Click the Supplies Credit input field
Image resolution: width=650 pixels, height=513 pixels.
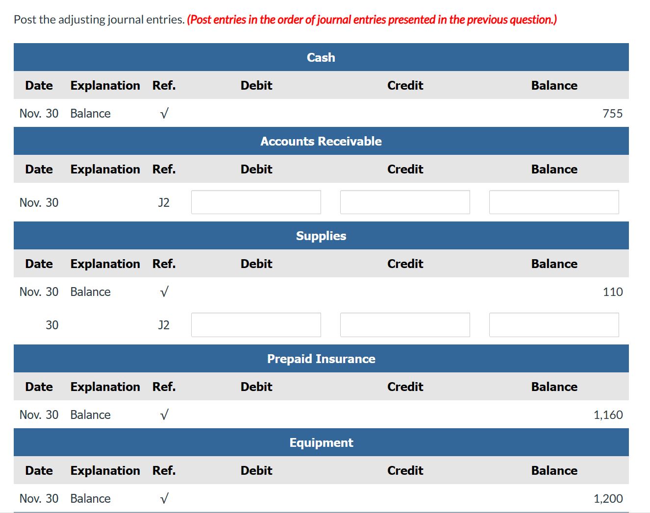coord(405,325)
